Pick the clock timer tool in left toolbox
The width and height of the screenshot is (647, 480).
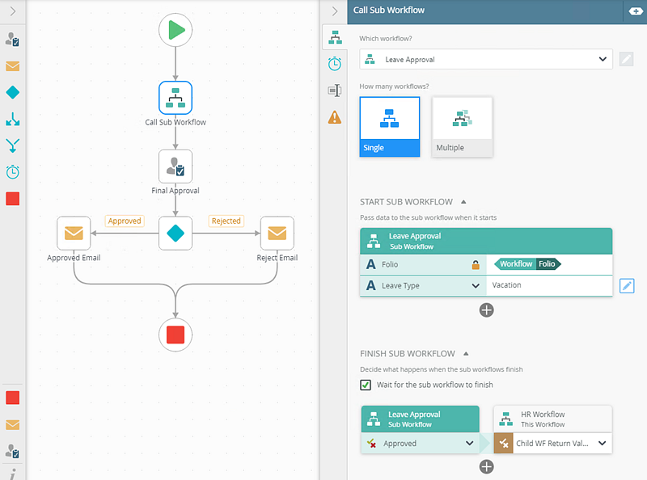pyautogui.click(x=12, y=172)
